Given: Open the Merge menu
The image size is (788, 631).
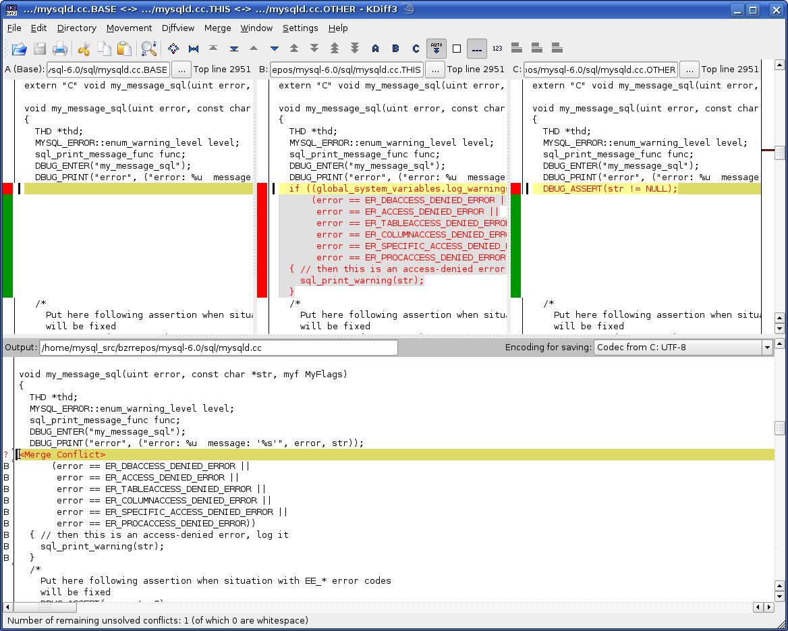Looking at the screenshot, I should tap(217, 28).
